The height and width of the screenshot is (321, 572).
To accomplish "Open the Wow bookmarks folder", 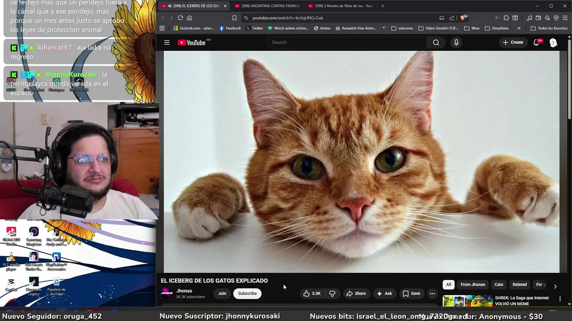I will click(472, 28).
